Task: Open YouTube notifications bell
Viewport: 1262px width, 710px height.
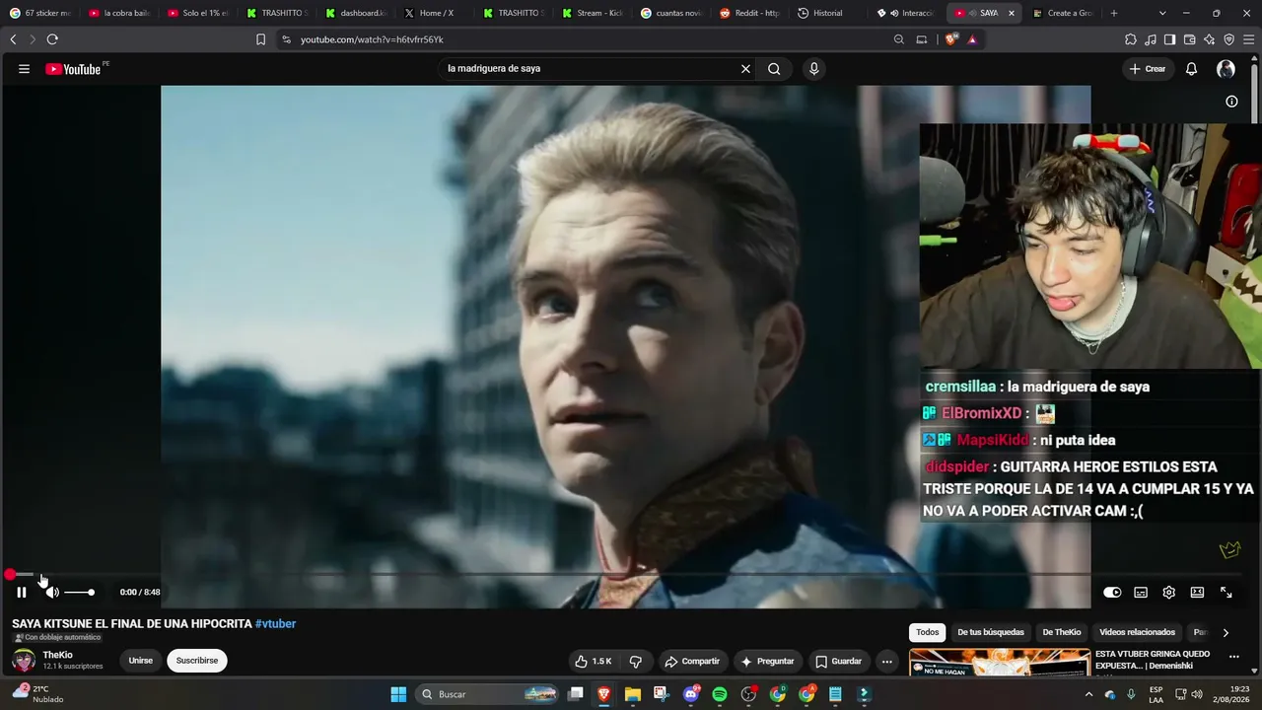Action: click(1191, 69)
